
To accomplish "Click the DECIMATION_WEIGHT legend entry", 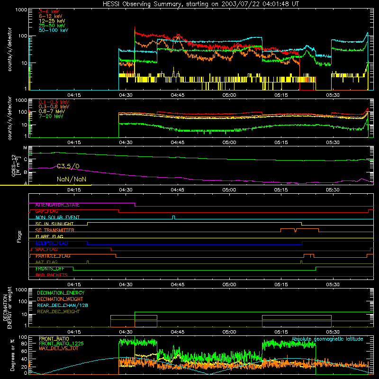I will [60, 299].
